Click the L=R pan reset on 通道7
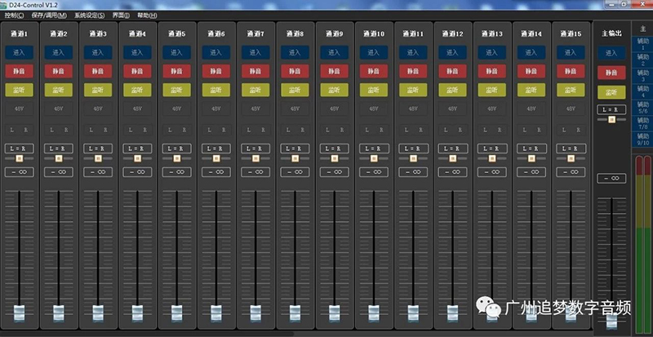Screen dimensions: 653x337 coord(256,148)
